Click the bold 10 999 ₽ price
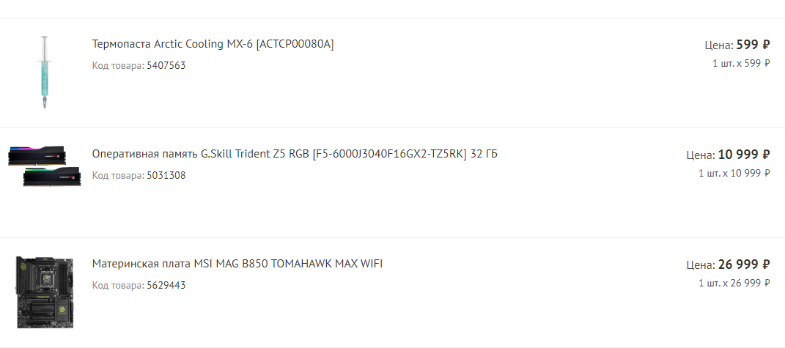785x348 pixels. [744, 155]
